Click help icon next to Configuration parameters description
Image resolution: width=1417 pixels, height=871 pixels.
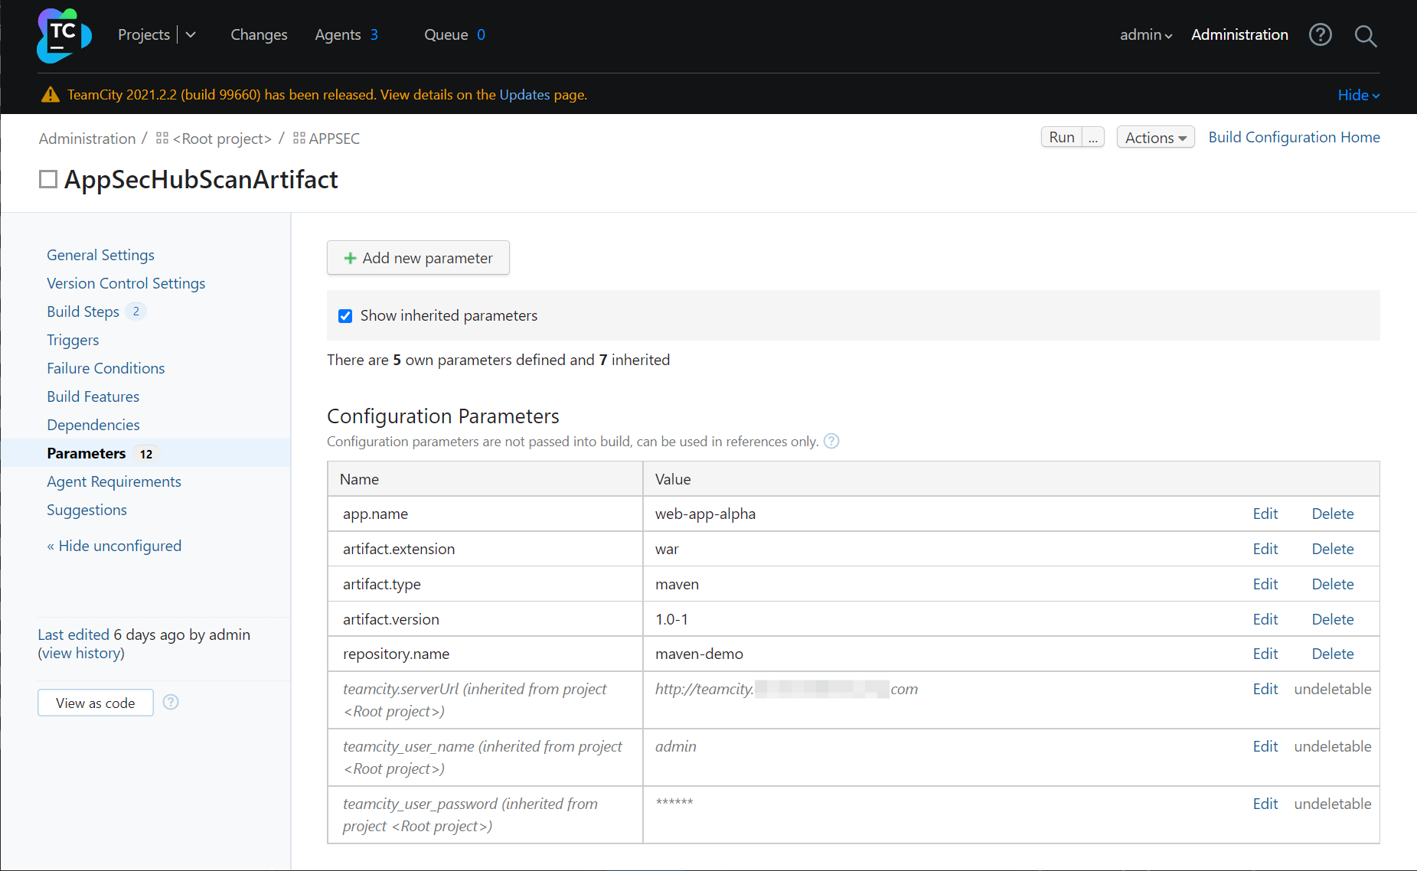pos(831,441)
